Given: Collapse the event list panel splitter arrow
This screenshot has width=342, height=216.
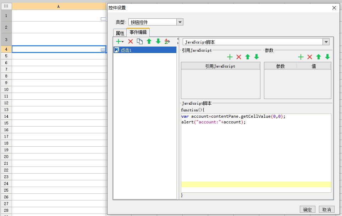Looking at the screenshot, I should [178, 39].
